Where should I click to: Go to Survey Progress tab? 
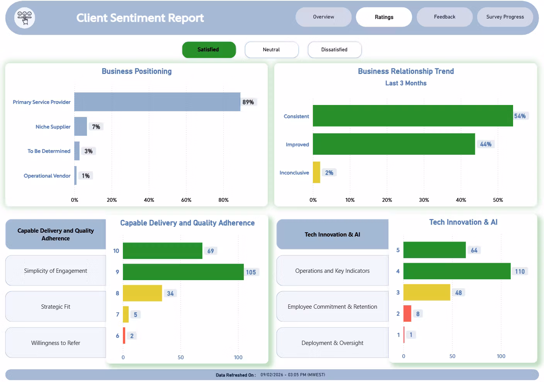(x=505, y=17)
